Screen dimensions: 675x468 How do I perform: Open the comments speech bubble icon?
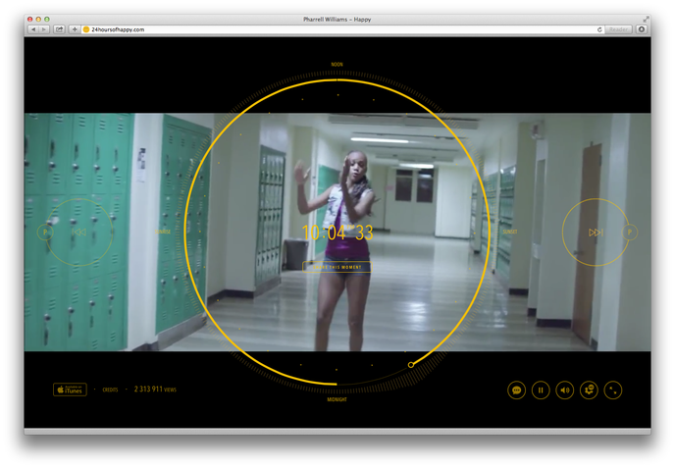coord(516,390)
